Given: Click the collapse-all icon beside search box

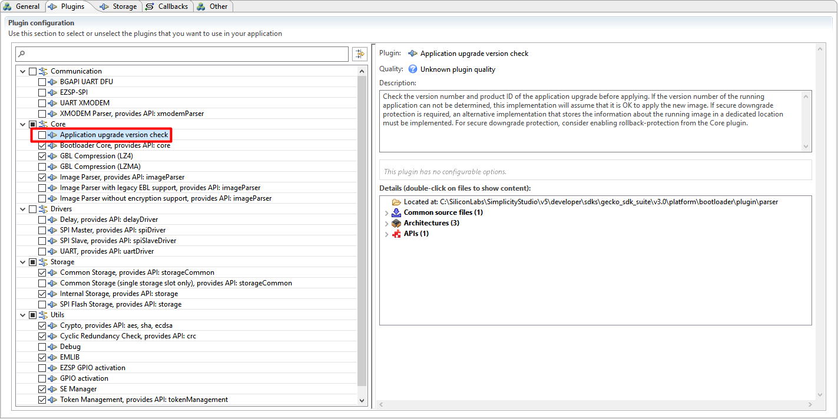Looking at the screenshot, I should coord(359,54).
